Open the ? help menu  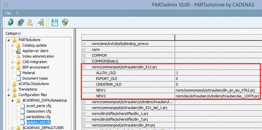point(17,13)
